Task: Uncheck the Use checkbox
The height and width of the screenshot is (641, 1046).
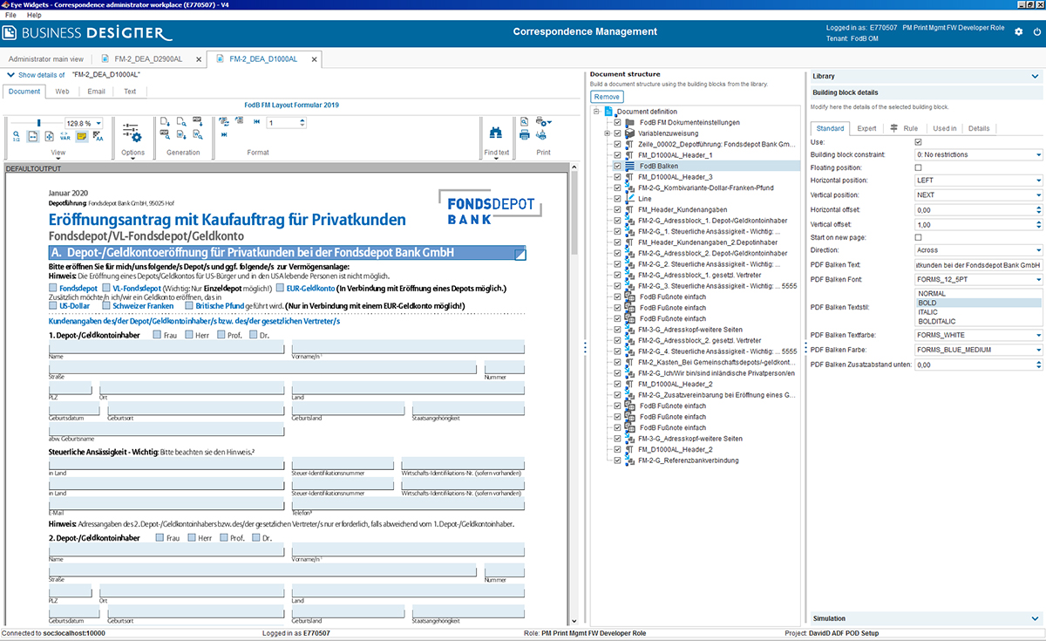Action: [918, 141]
